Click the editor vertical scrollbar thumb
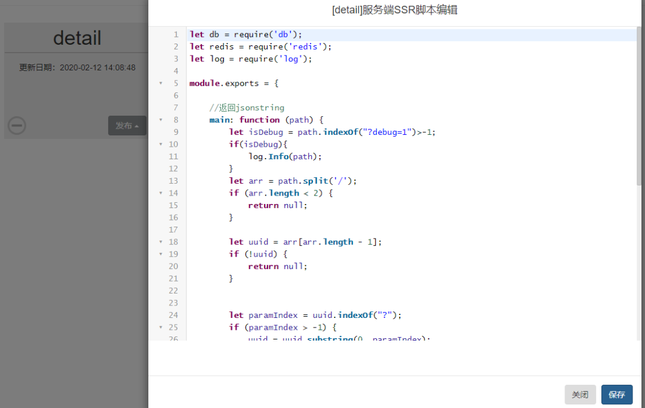645x408 pixels. pos(638,106)
